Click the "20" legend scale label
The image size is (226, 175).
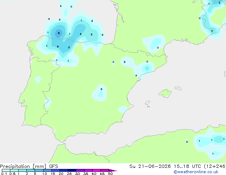coord(61,174)
